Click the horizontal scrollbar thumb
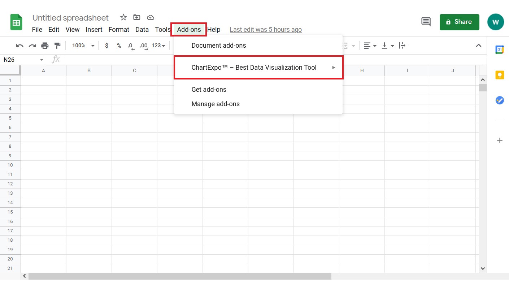Screen dimensions: 509x289 [180, 276]
